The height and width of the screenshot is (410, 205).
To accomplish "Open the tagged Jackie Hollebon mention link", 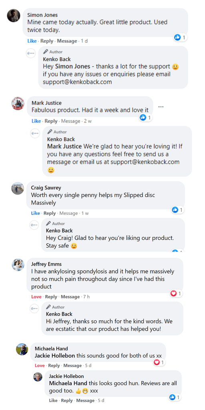I will 54,356.
